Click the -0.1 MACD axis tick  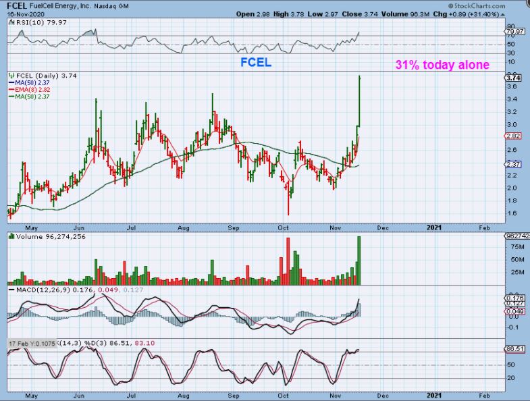tap(514, 327)
